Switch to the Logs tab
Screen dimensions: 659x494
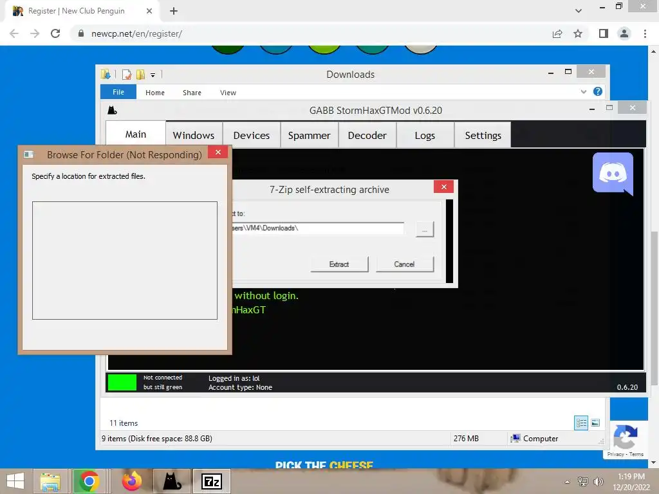pyautogui.click(x=425, y=135)
